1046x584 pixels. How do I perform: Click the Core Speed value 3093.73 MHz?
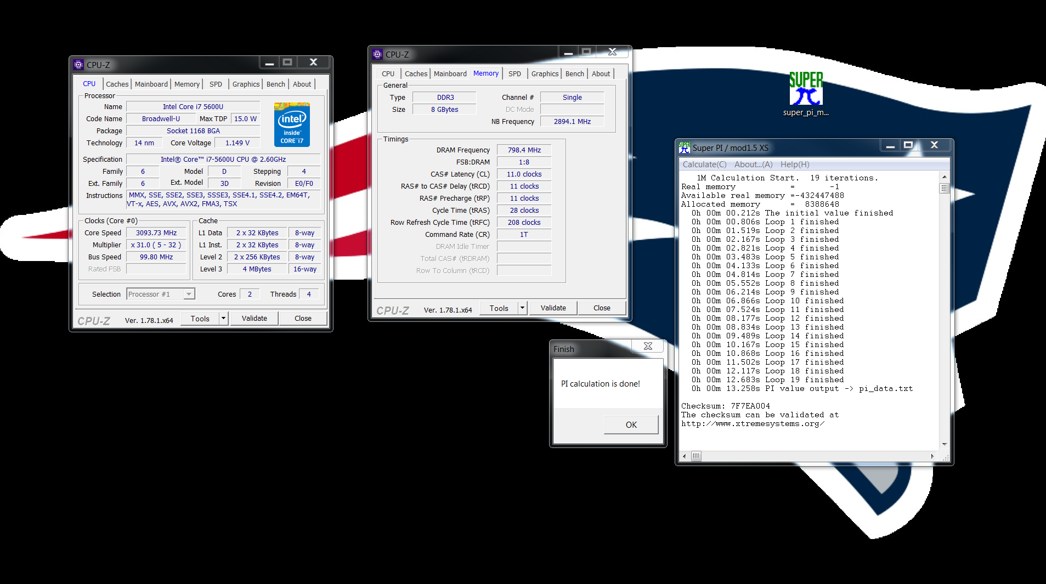click(x=156, y=233)
